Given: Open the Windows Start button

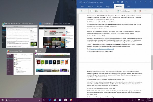Looking at the screenshot, I should click(x=3, y=100).
